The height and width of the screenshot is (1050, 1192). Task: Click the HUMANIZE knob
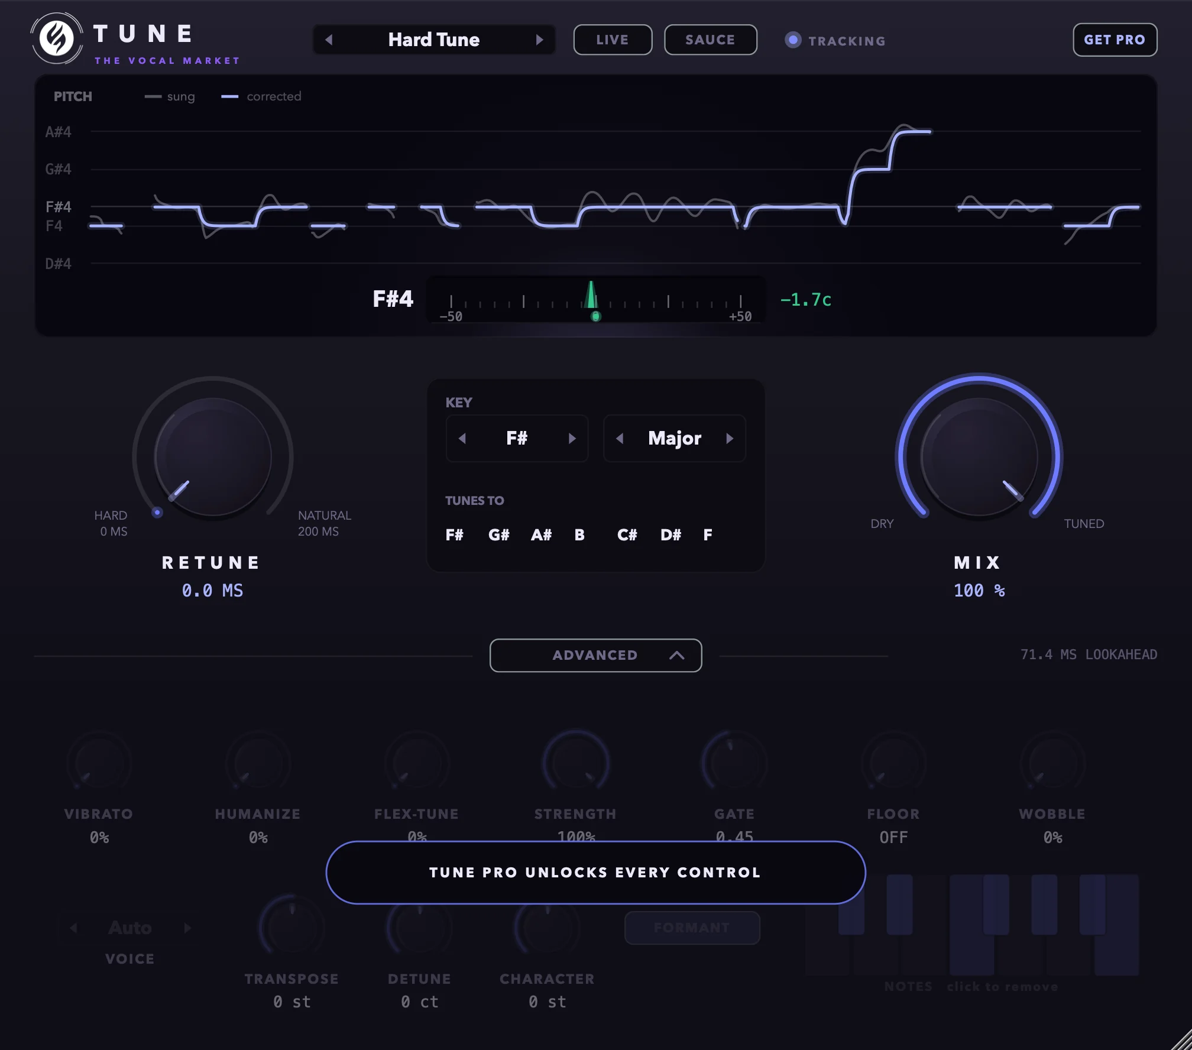coord(258,763)
